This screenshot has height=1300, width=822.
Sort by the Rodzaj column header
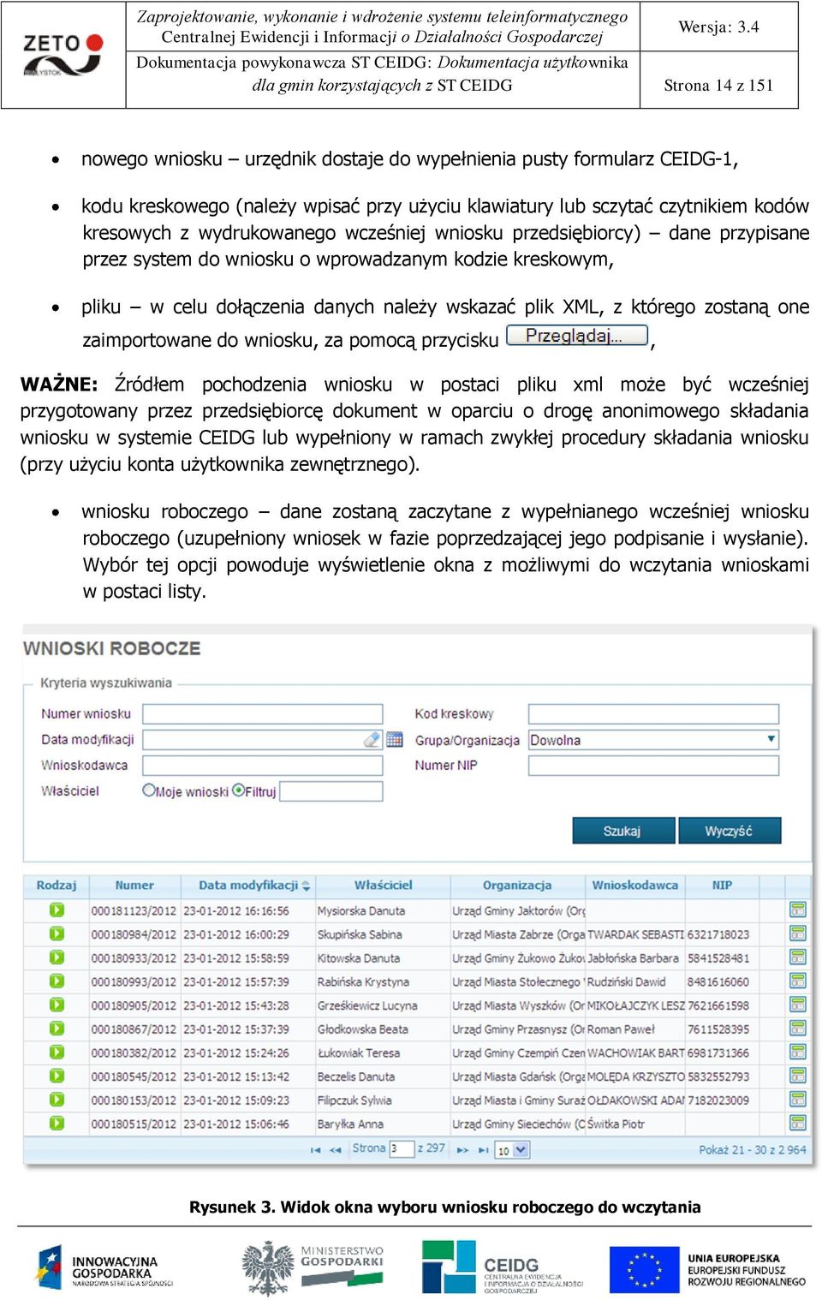[x=57, y=886]
